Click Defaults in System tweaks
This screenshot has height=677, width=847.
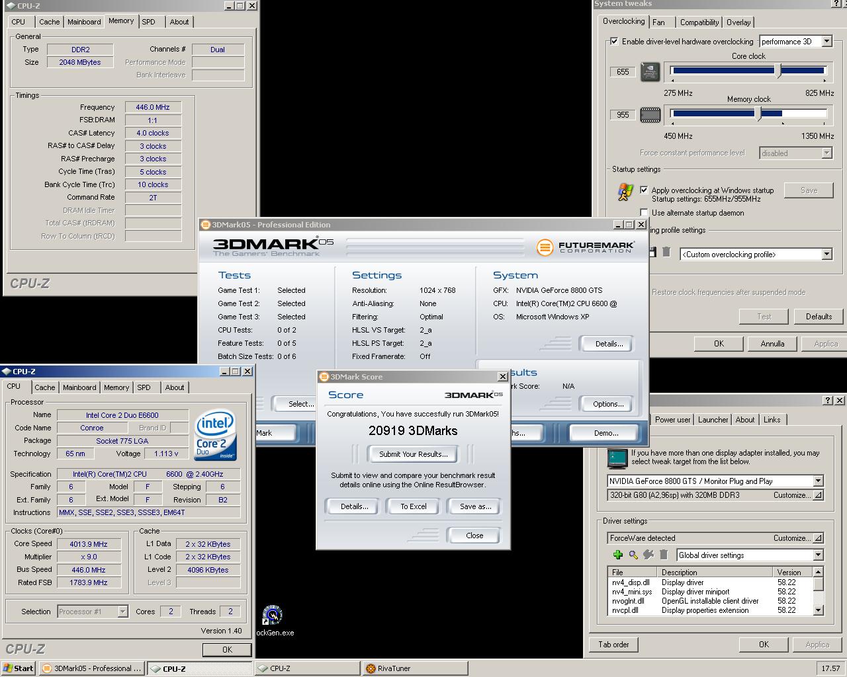[x=819, y=316]
